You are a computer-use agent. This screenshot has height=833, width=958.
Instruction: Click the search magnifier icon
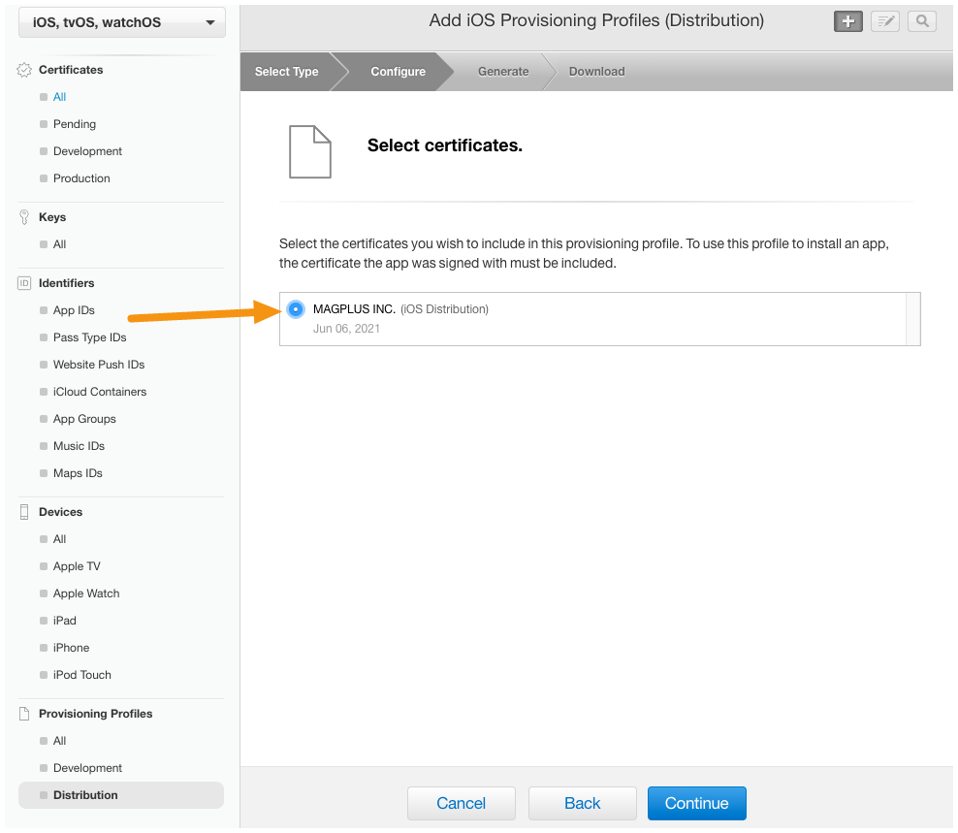pyautogui.click(x=922, y=21)
